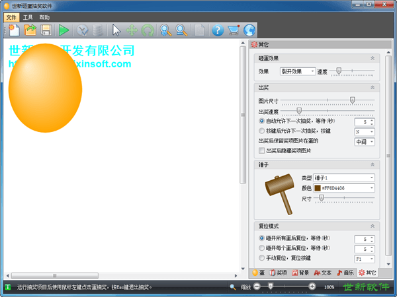Viewport: 397px width, 297px height.
Task: Click the 图片尺寸 slider handle
Action: pos(352,100)
